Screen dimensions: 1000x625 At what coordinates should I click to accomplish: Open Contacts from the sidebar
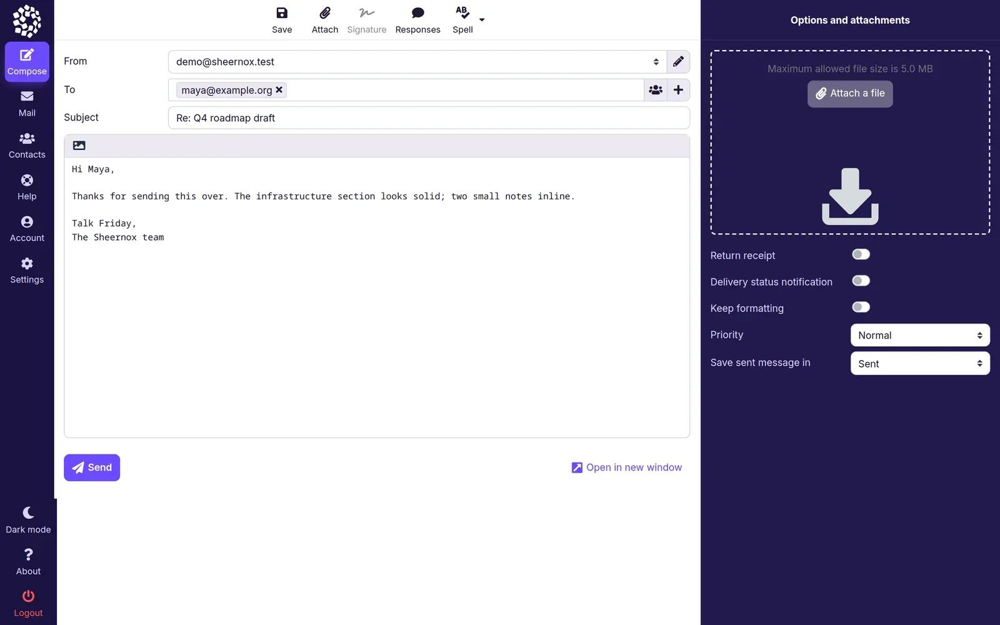coord(27,146)
